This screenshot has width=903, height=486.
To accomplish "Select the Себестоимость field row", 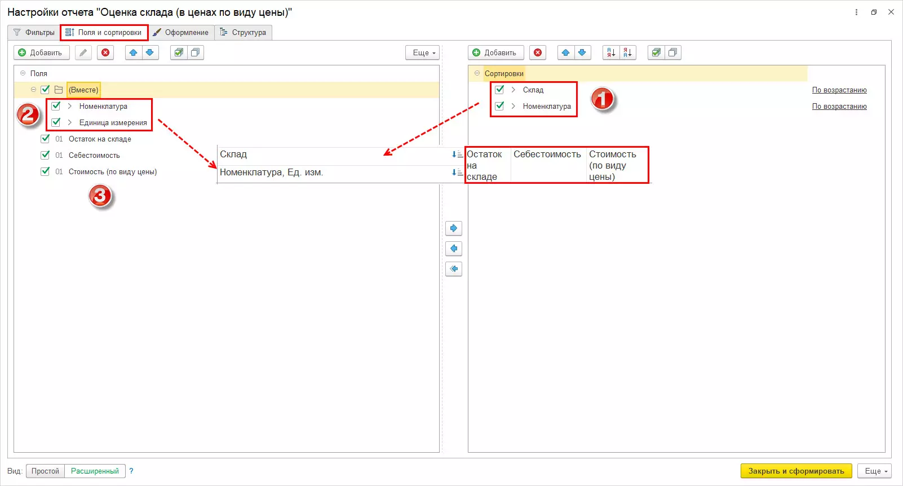I will coord(227,155).
